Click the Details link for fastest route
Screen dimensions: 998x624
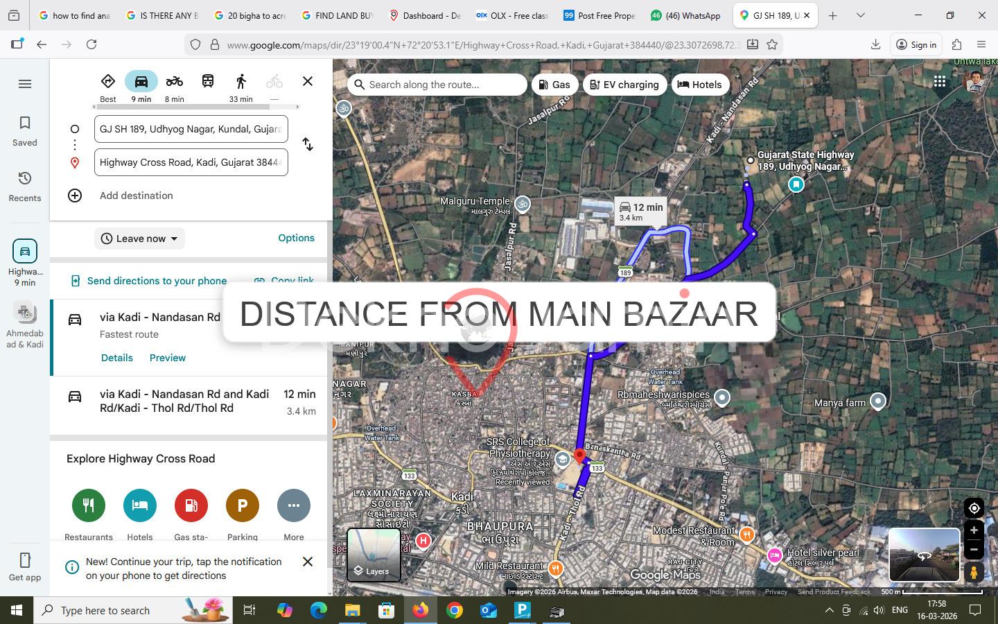116,358
